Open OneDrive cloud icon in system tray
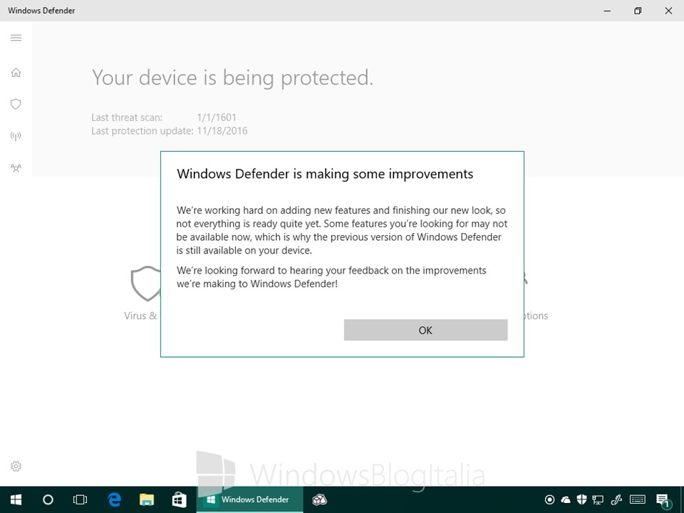The image size is (684, 513). tap(565, 499)
